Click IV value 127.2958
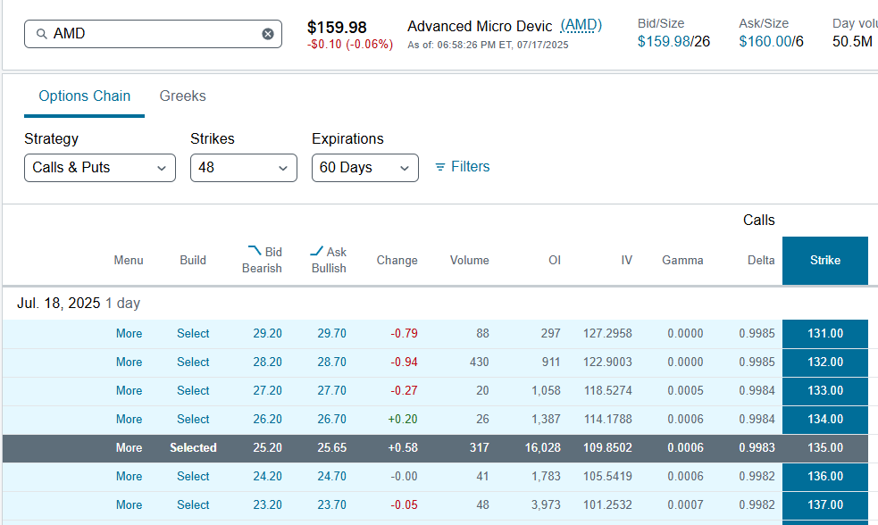The image size is (878, 525). click(x=607, y=334)
